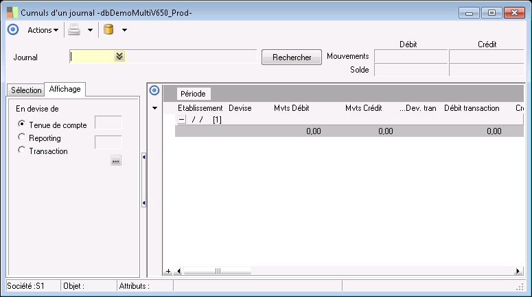This screenshot has width=532, height=297.
Task: Click the upper splitter collapse arrow
Action: 144,157
